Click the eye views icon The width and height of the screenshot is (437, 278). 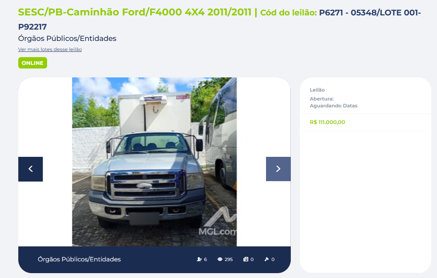coord(220,259)
